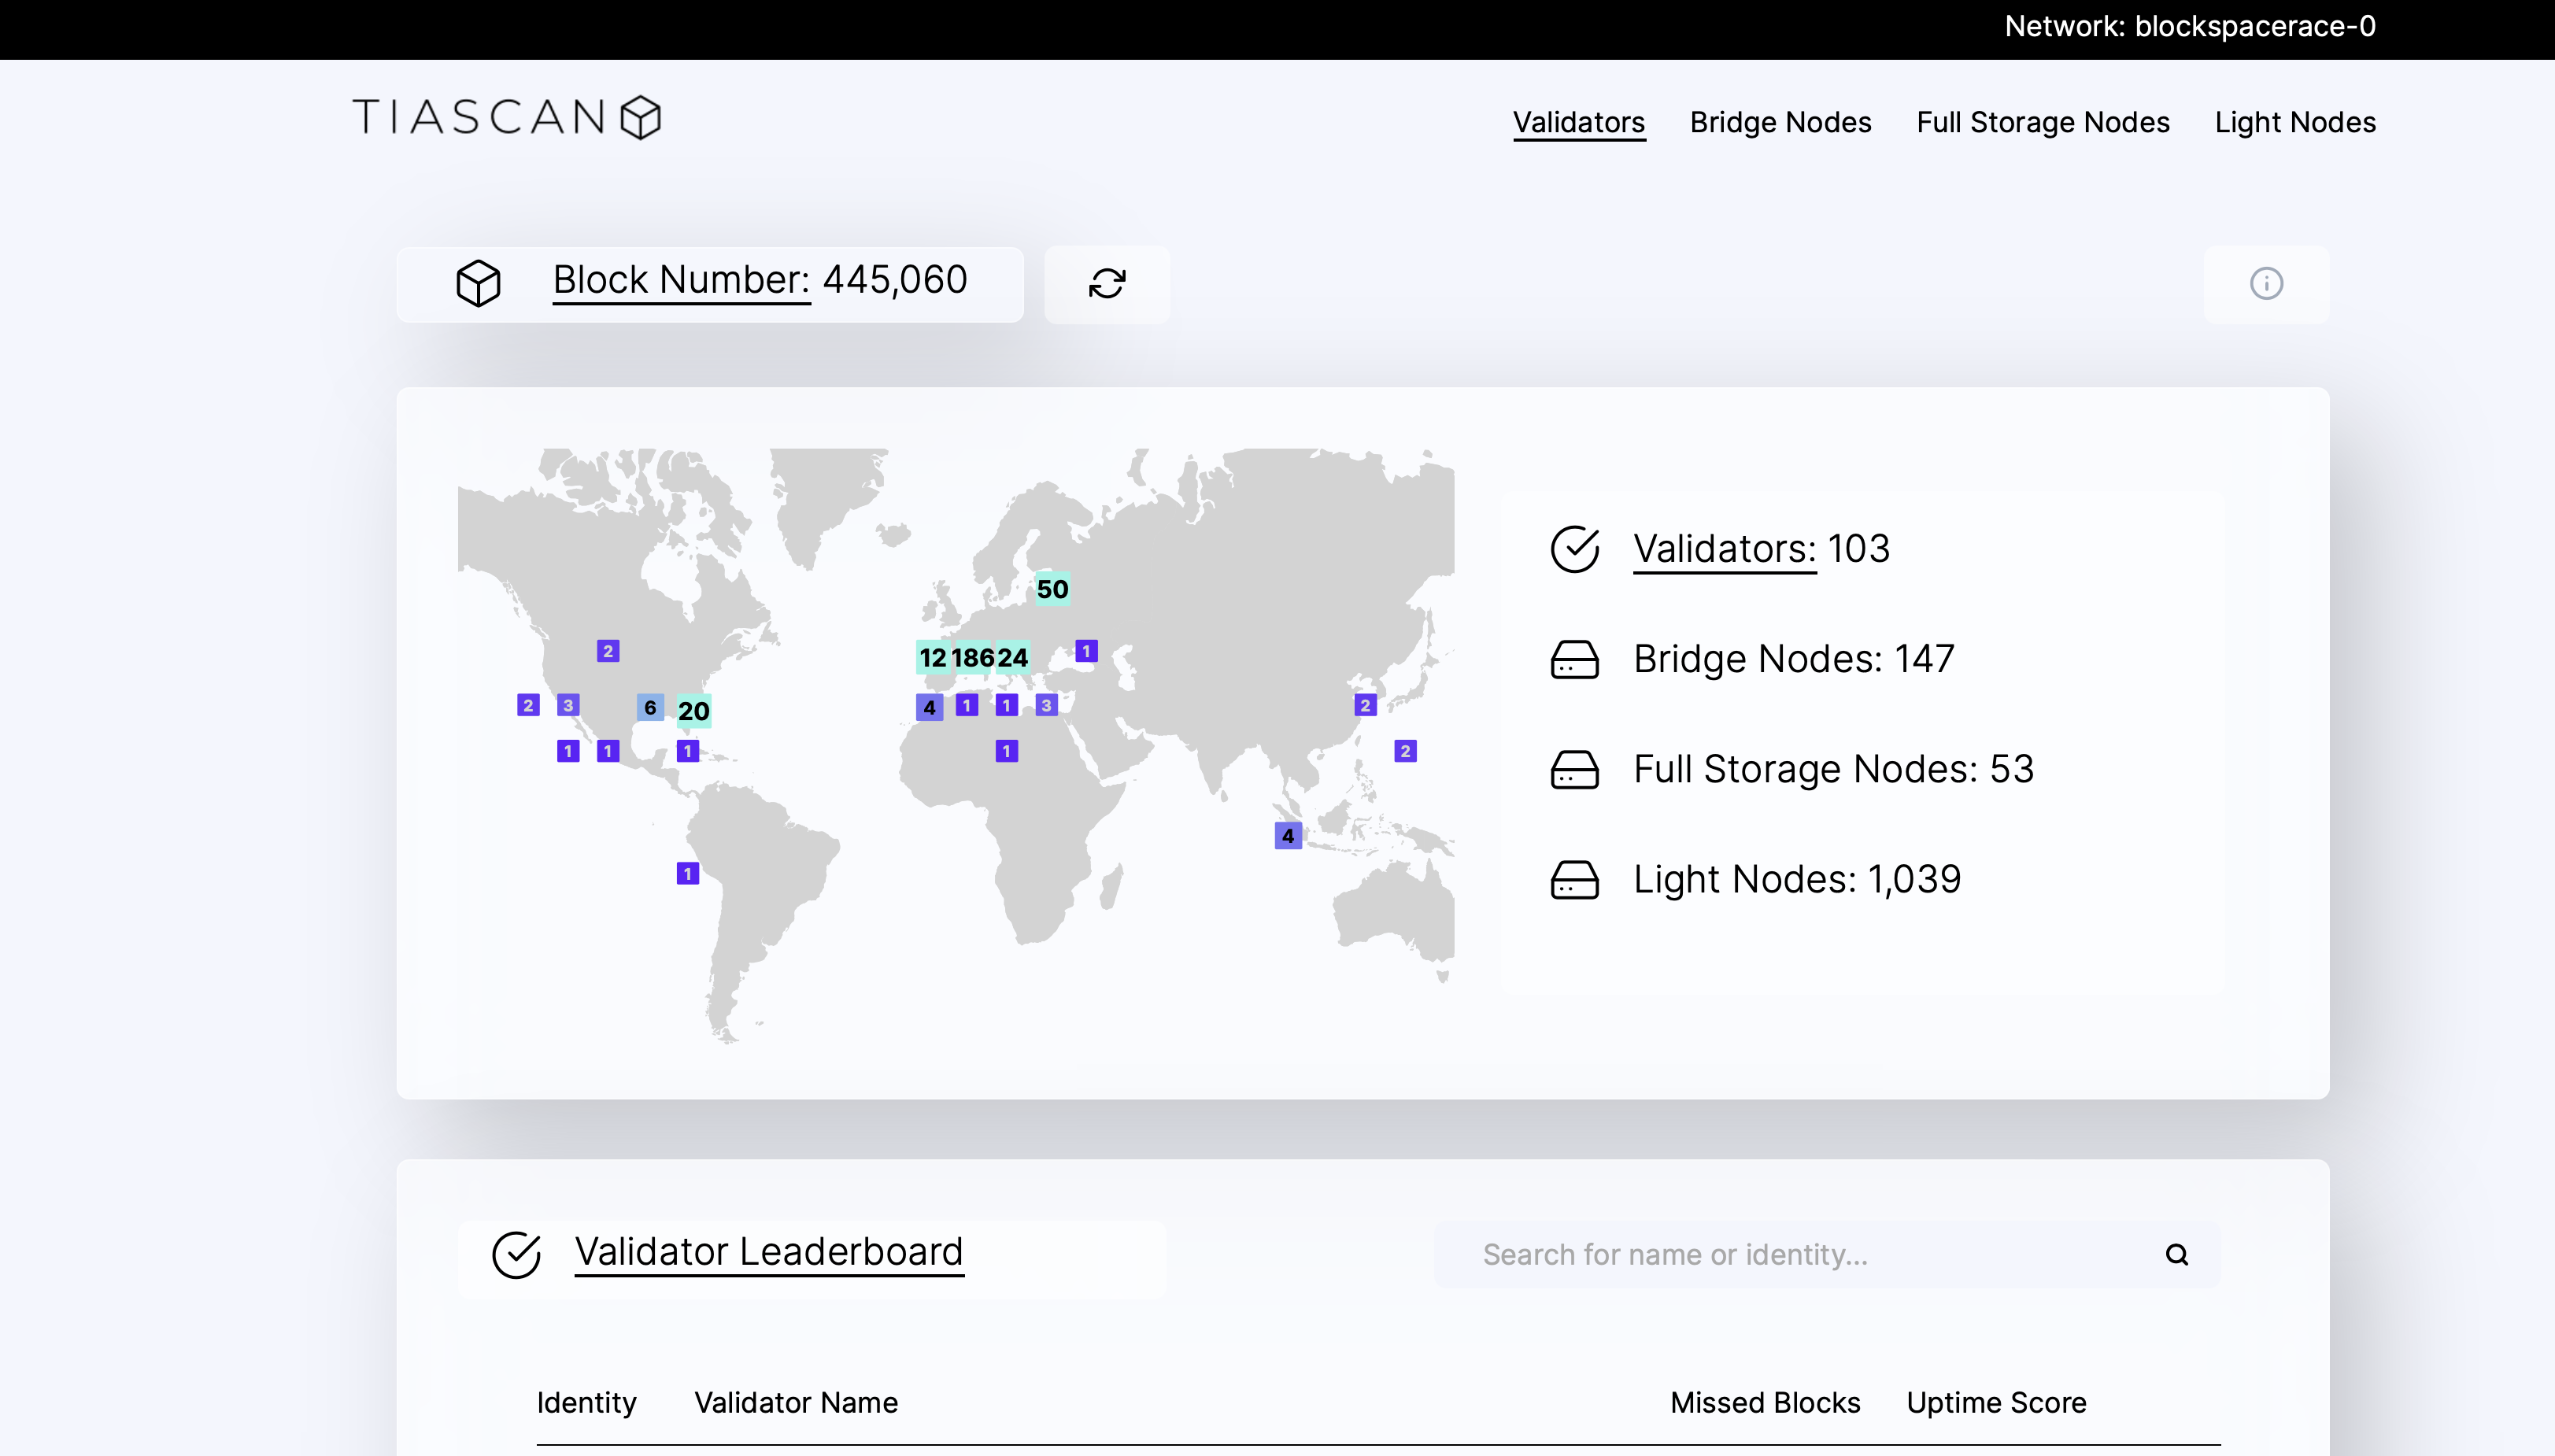This screenshot has height=1456, width=2555.
Task: Click the Block Number cube icon
Action: [x=478, y=283]
